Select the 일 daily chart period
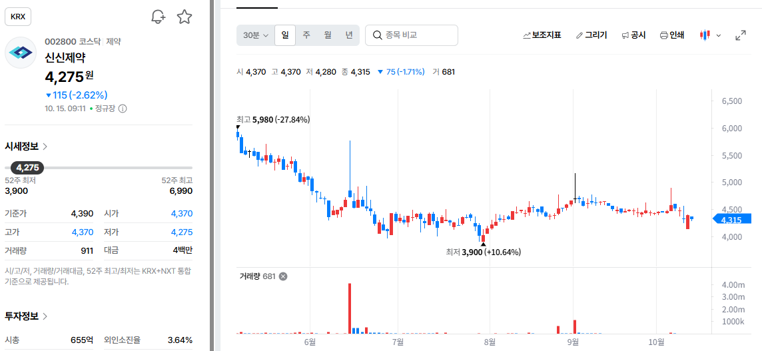This screenshot has width=762, height=351. [x=285, y=35]
